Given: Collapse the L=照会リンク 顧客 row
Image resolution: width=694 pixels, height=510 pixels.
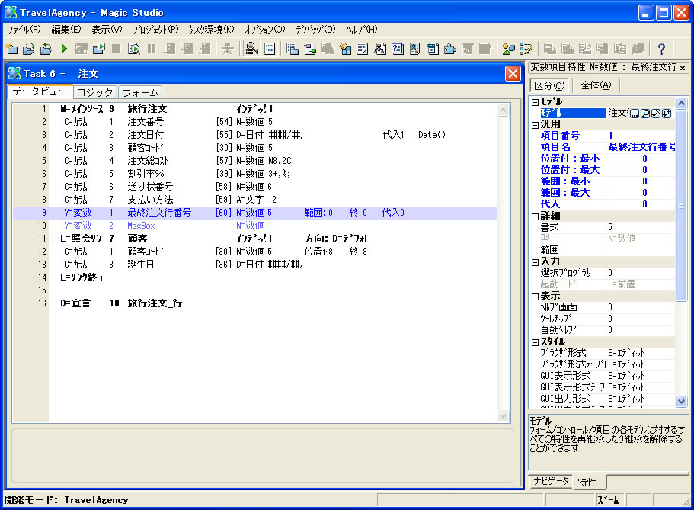Looking at the screenshot, I should (56, 239).
